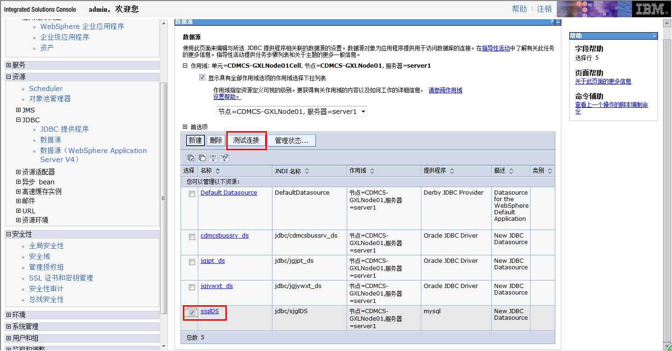Screen dimensions: 672x351
Task: Click the IBM logo in the banner
Action: 651,9
